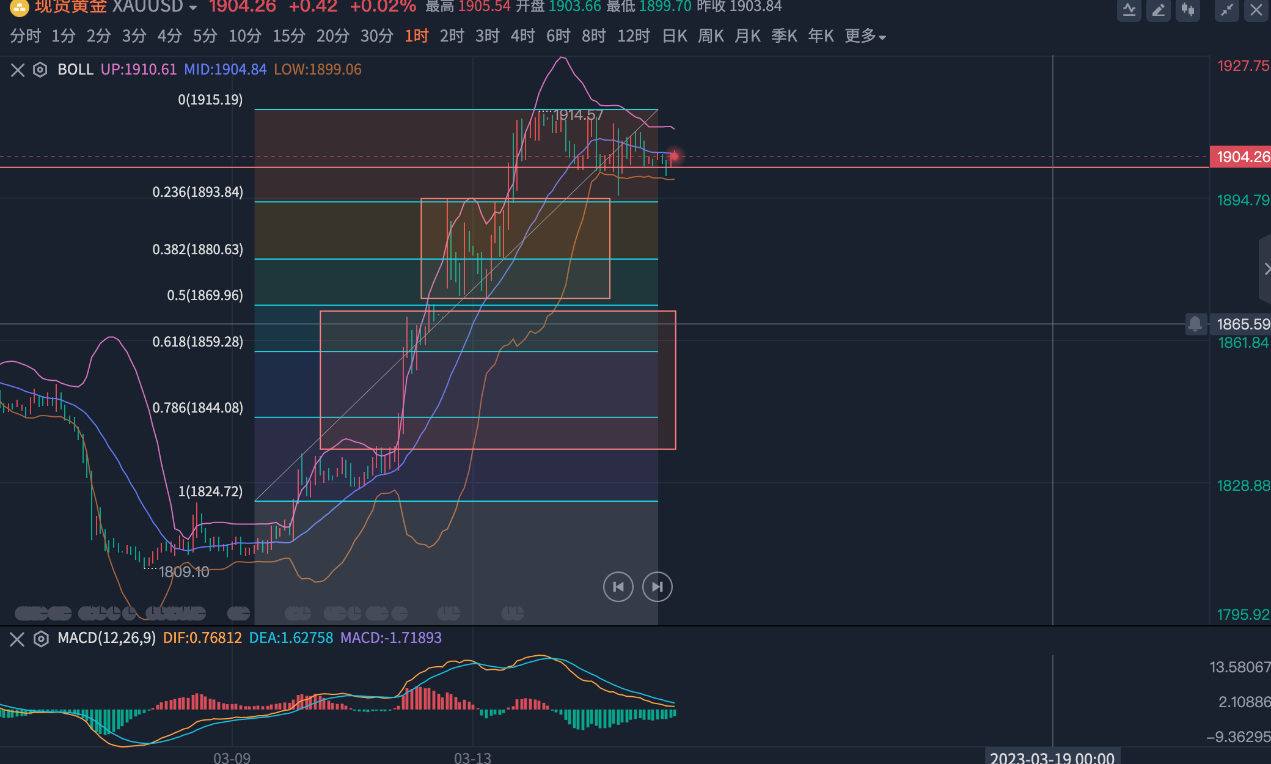Remove the MACD indicator with X
The height and width of the screenshot is (764, 1271).
coord(17,639)
